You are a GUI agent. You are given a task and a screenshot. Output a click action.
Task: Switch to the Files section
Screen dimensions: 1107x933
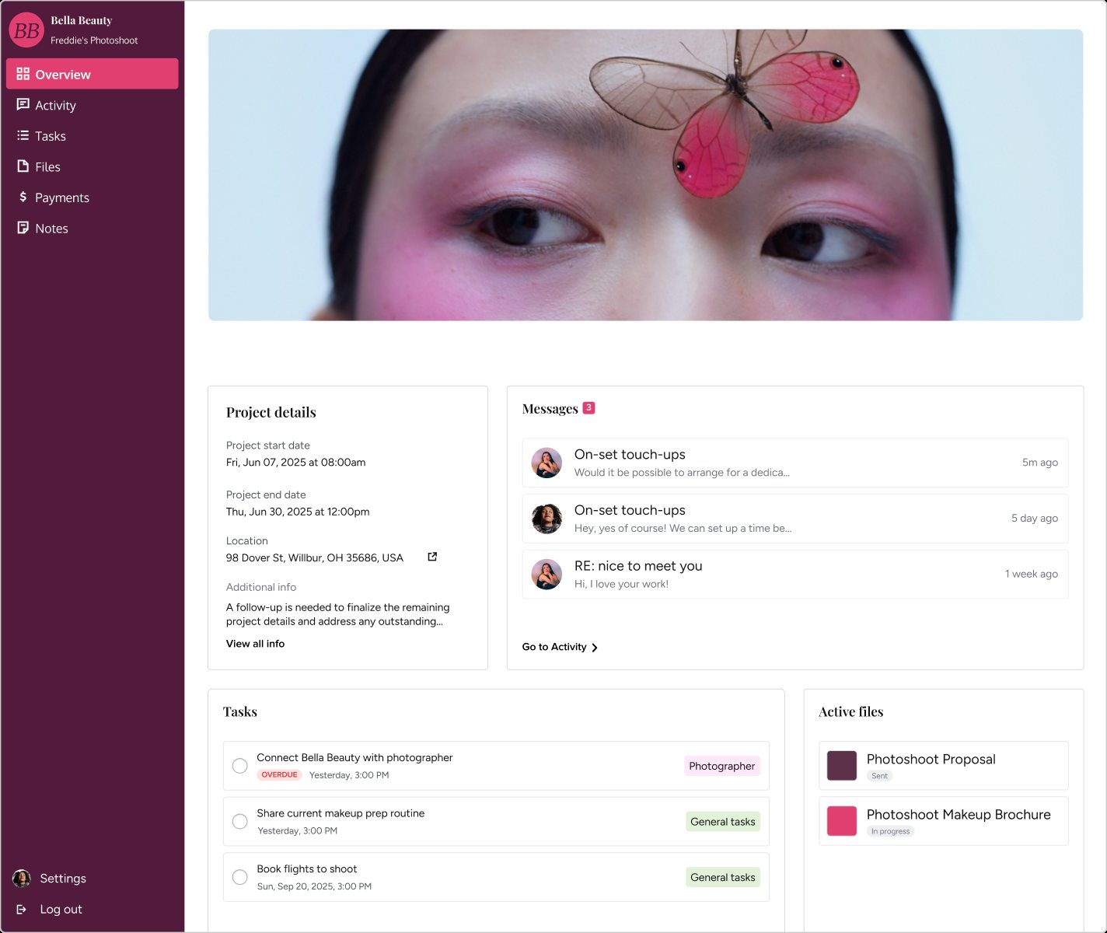[x=92, y=166]
